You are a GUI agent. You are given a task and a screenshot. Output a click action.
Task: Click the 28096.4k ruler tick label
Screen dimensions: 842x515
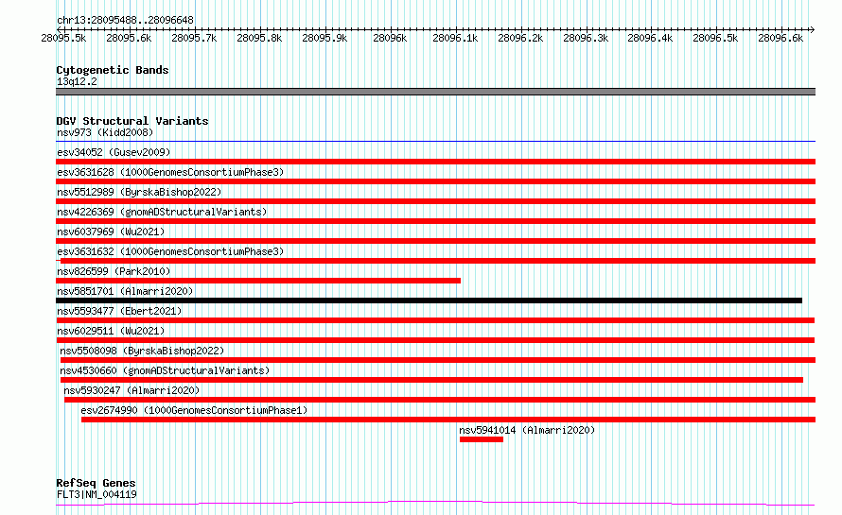650,38
